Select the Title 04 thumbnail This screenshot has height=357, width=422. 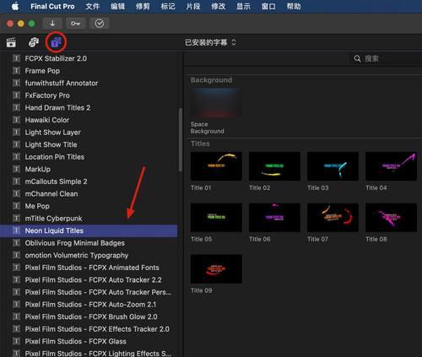point(391,166)
